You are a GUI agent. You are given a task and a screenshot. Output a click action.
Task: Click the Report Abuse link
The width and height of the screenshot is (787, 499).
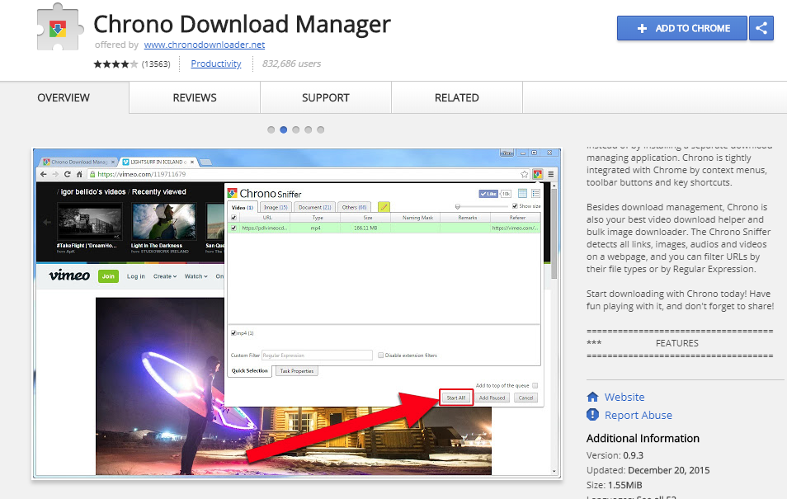coord(638,415)
